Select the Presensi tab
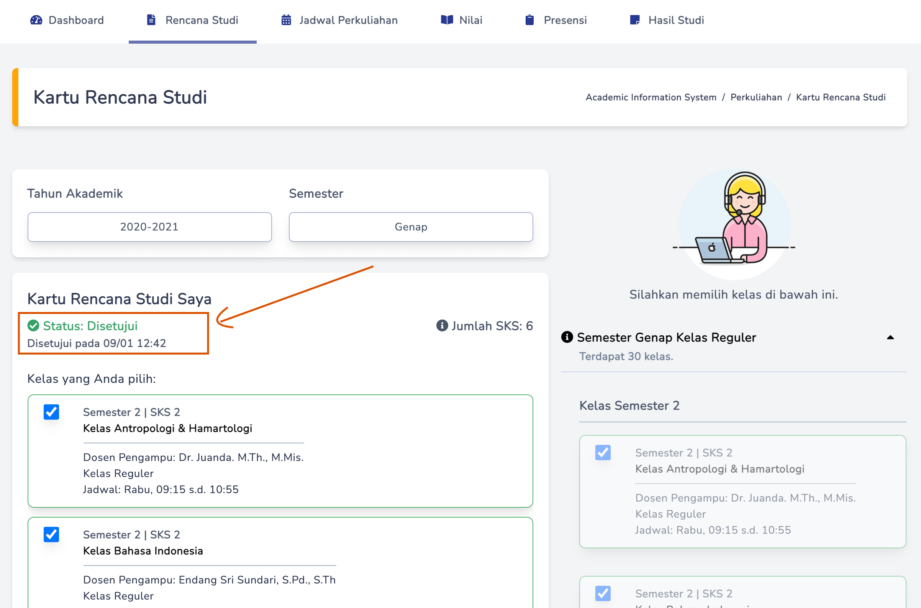The width and height of the screenshot is (921, 608). pyautogui.click(x=556, y=20)
